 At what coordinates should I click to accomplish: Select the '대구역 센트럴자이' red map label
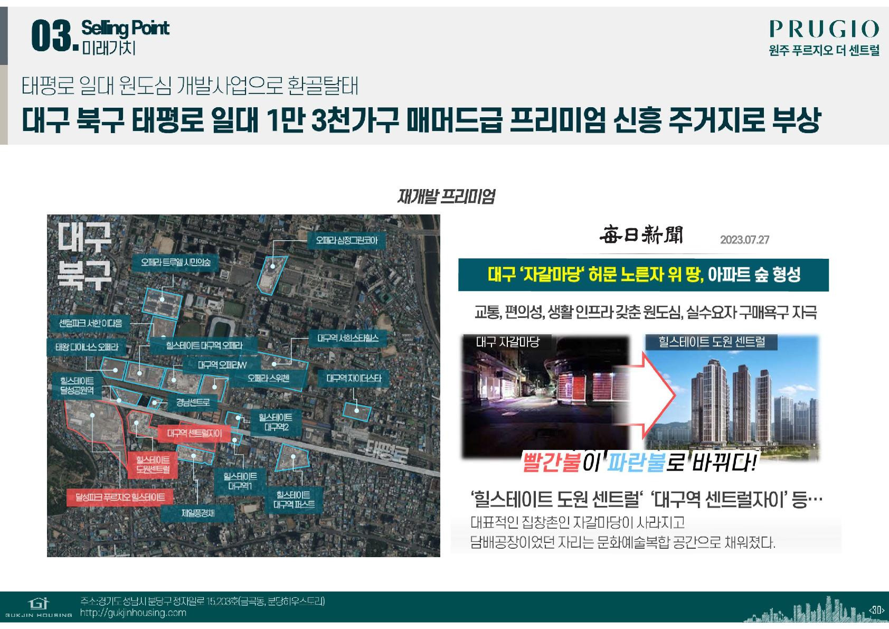[x=194, y=434]
